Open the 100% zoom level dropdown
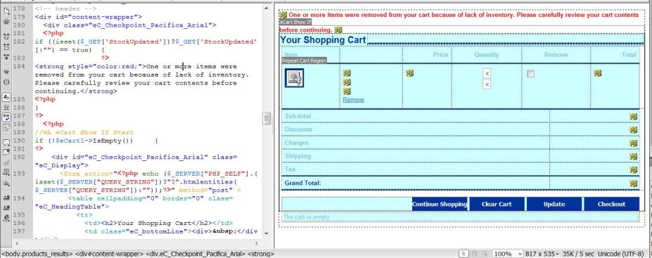 507,253
